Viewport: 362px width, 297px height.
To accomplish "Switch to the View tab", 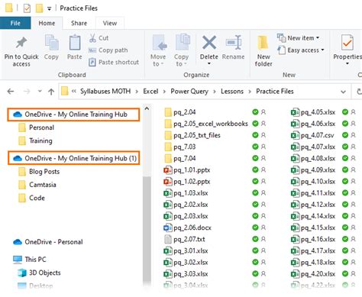I will pos(110,23).
